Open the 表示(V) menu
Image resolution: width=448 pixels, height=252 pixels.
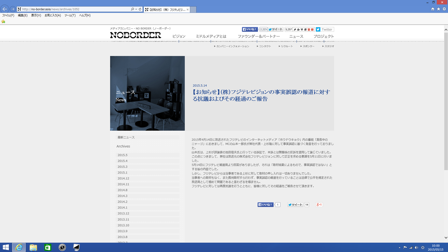click(x=36, y=15)
